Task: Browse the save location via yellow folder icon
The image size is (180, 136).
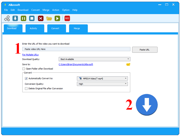Action: 128,64
